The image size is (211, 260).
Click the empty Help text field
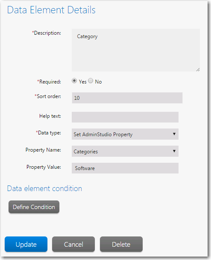pos(125,117)
